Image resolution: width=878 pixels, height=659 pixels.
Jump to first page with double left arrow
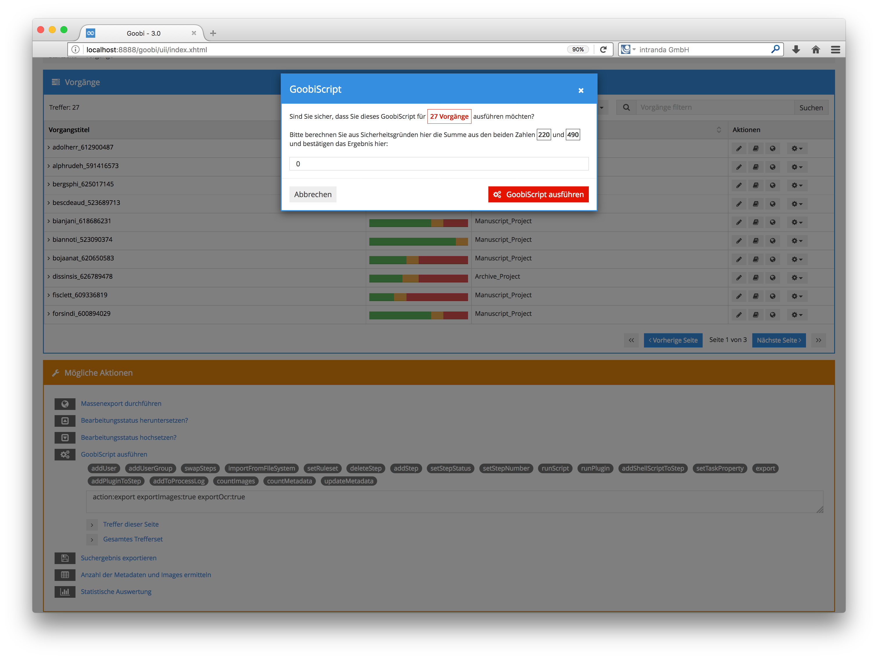631,340
